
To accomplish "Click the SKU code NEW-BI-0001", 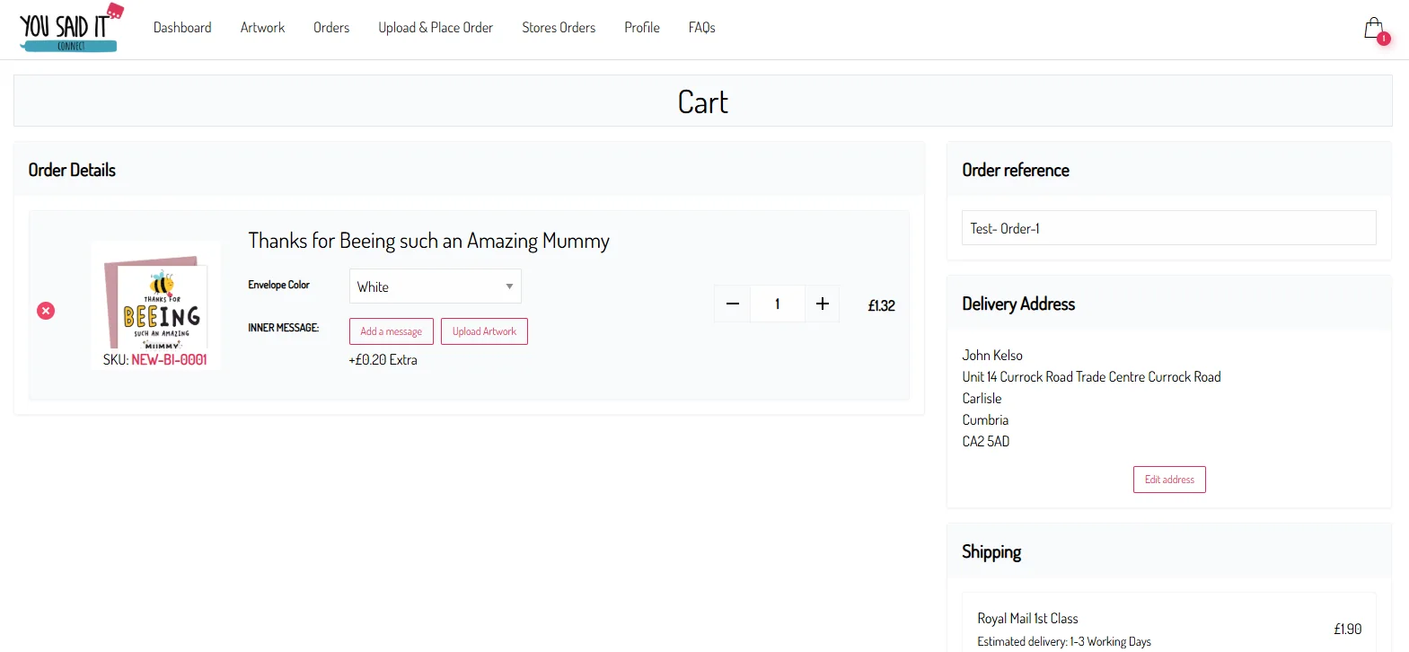I will 169,359.
